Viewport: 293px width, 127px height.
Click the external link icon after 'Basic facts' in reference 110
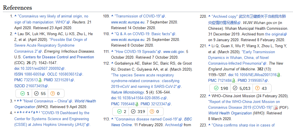coord(174,34)
